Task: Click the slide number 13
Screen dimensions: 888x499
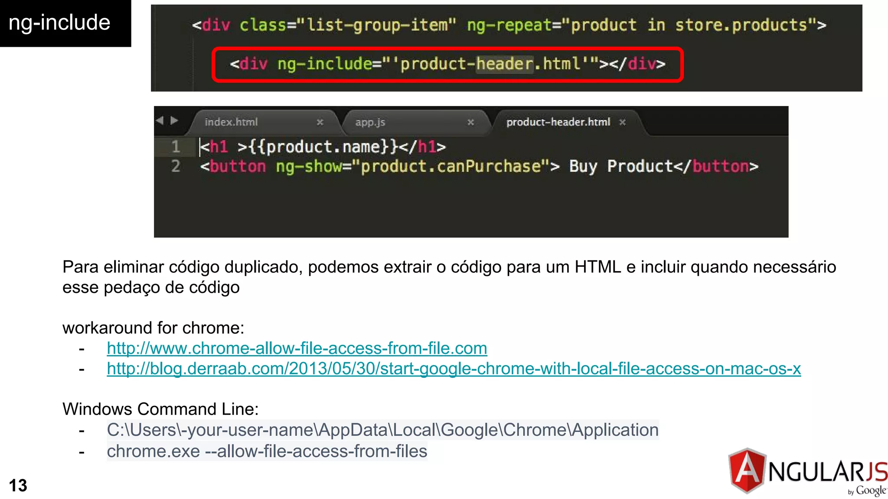Action: pyautogui.click(x=18, y=486)
